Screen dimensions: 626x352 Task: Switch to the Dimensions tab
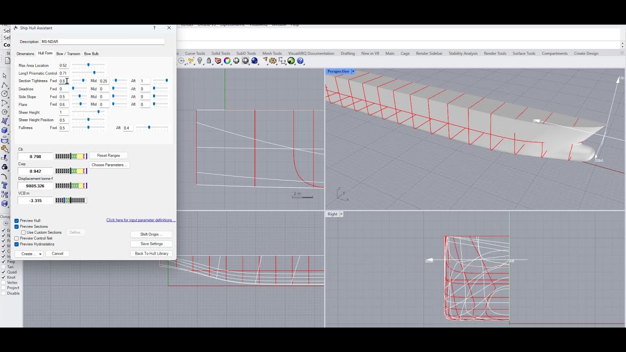(x=25, y=54)
